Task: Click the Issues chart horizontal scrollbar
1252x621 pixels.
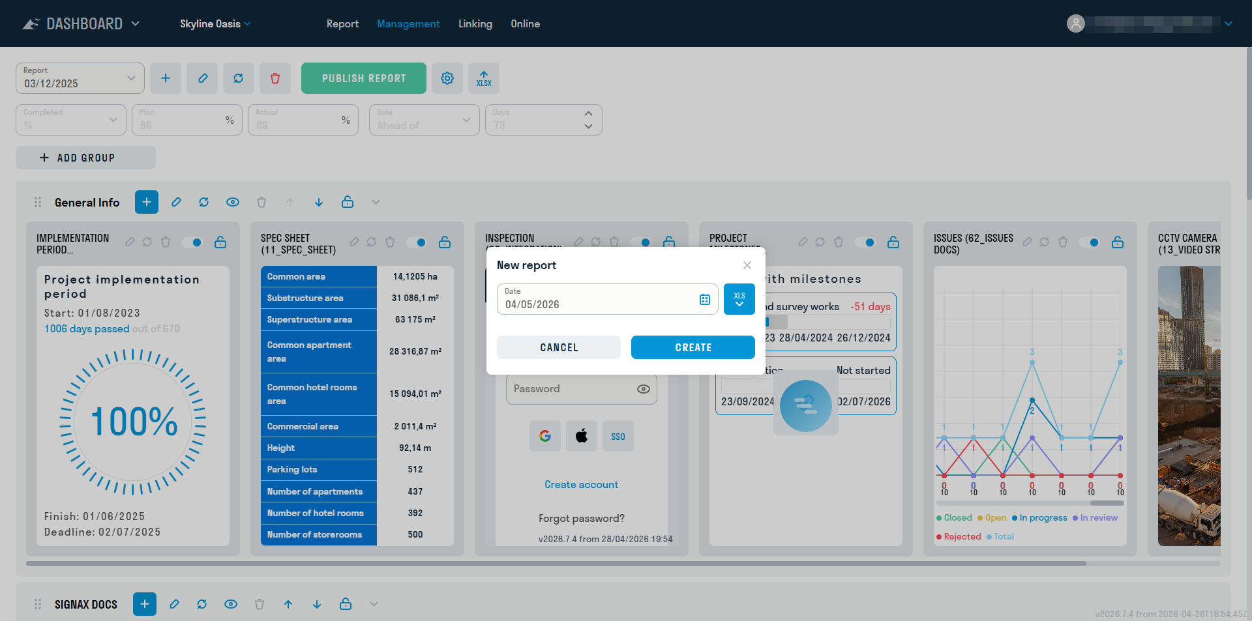Action: (x=1107, y=503)
